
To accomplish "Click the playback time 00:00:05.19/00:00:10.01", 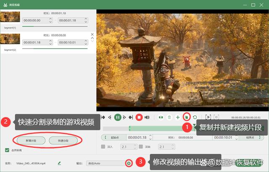I will (x=246, y=117).
